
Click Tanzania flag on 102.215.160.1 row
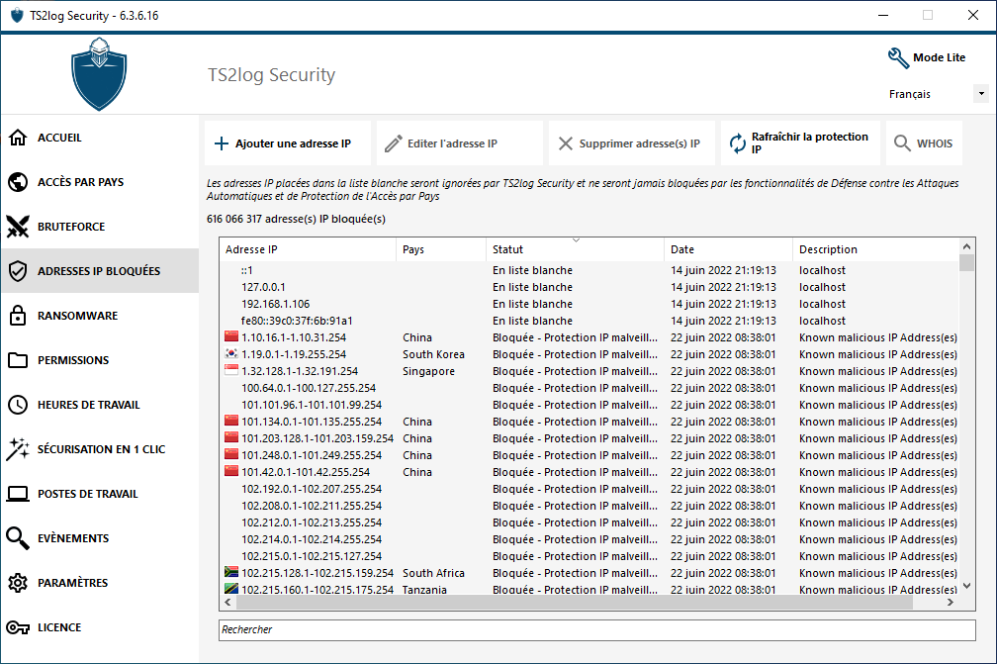click(231, 589)
